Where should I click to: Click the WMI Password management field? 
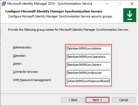point(88,81)
